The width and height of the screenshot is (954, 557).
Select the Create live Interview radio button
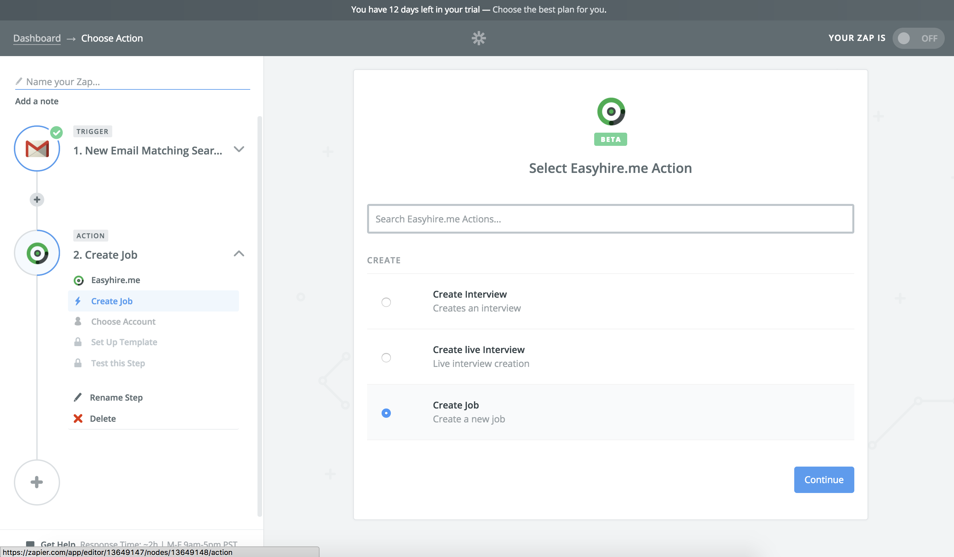point(386,358)
